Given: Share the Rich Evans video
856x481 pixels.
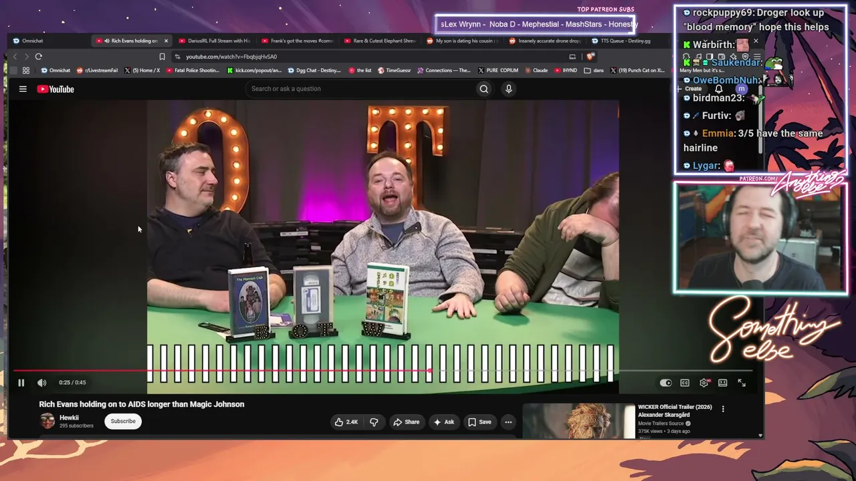Looking at the screenshot, I should 407,422.
